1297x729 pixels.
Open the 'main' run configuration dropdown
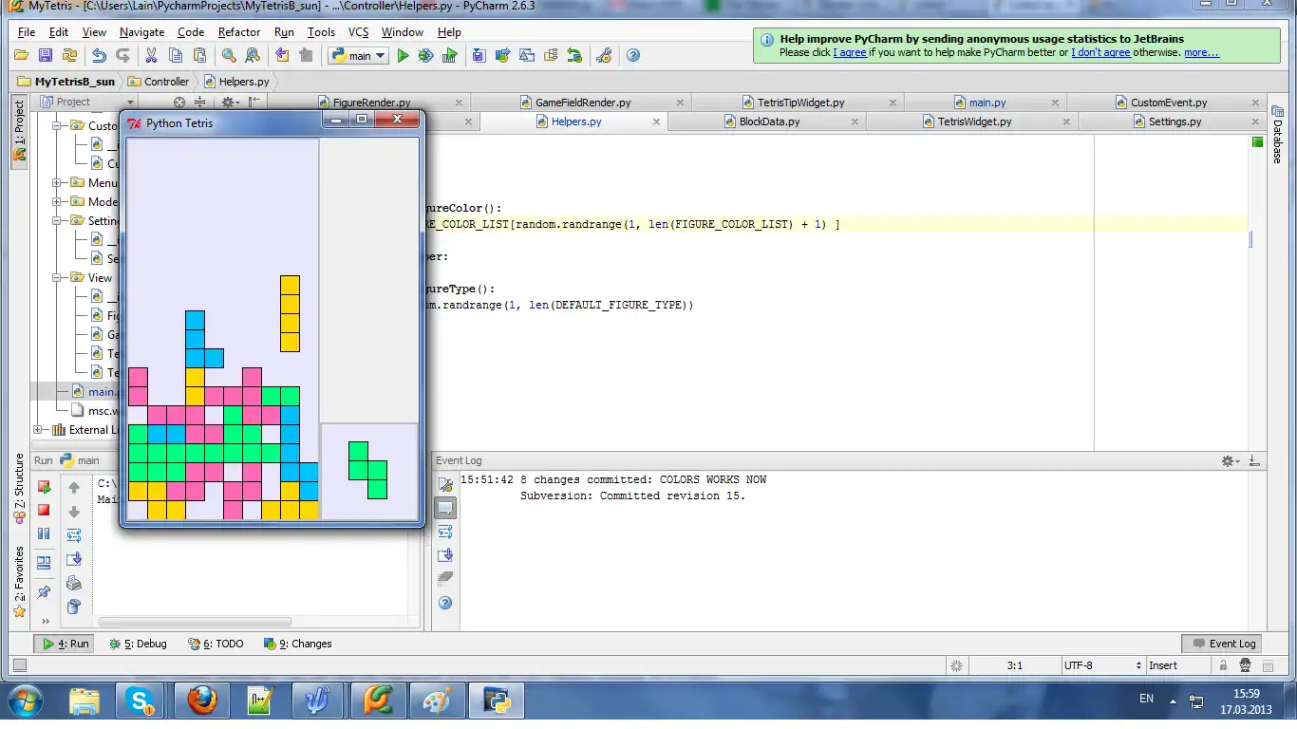coord(358,56)
